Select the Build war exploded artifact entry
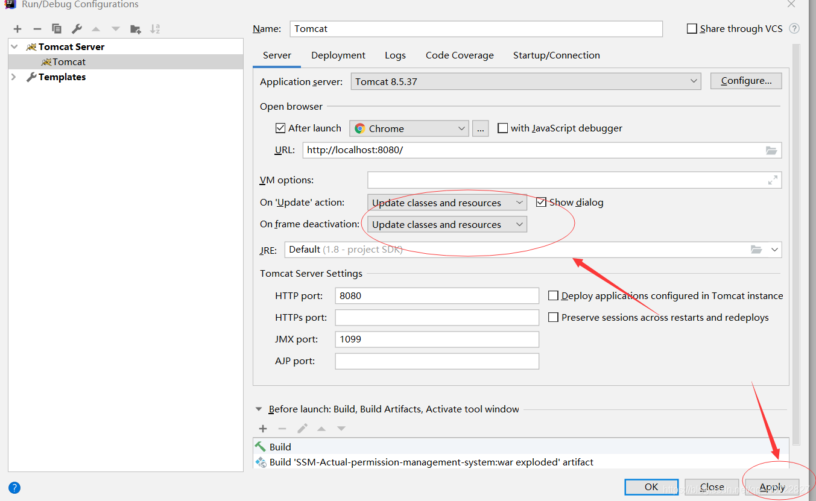Screen dimensions: 816x501 tap(520, 462)
